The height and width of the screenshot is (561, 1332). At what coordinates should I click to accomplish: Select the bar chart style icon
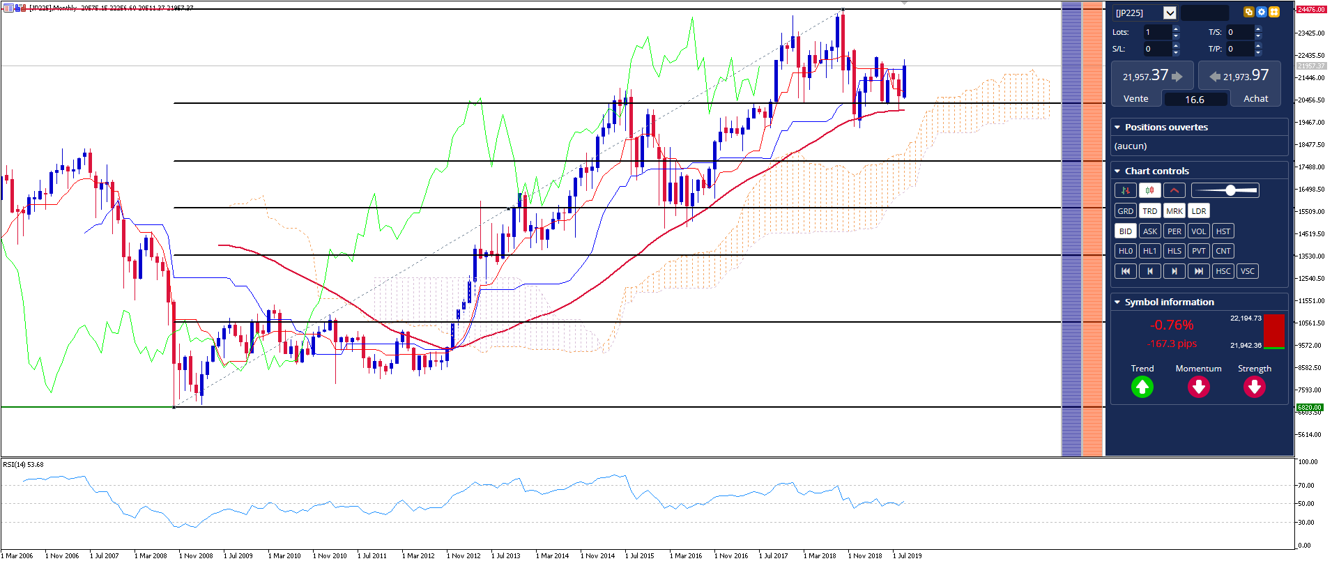coord(1125,190)
